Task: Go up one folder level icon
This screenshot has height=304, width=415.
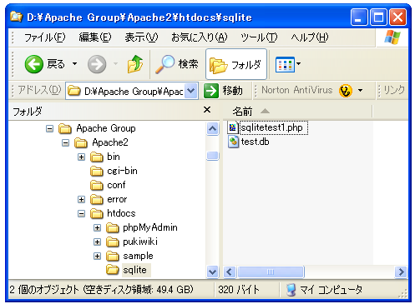Action: [135, 64]
